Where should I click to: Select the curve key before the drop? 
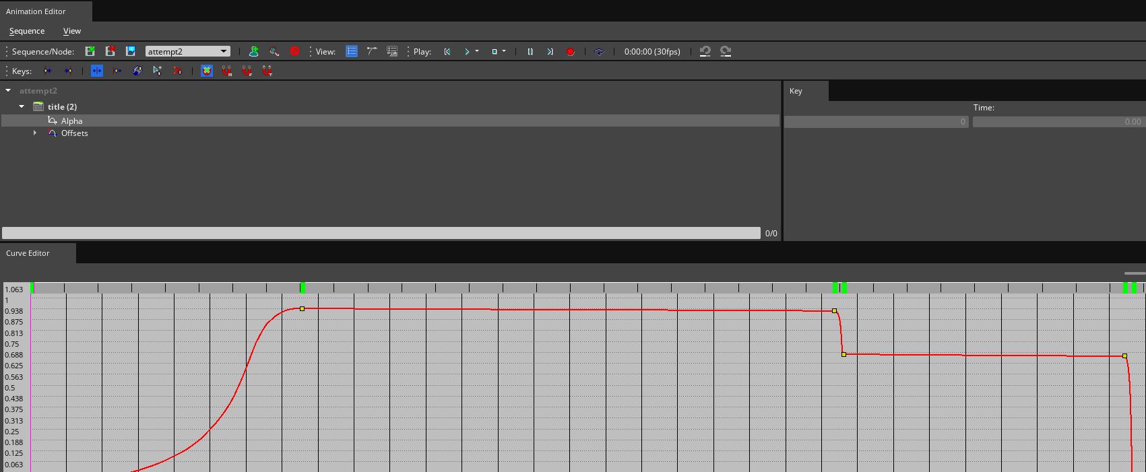point(835,310)
